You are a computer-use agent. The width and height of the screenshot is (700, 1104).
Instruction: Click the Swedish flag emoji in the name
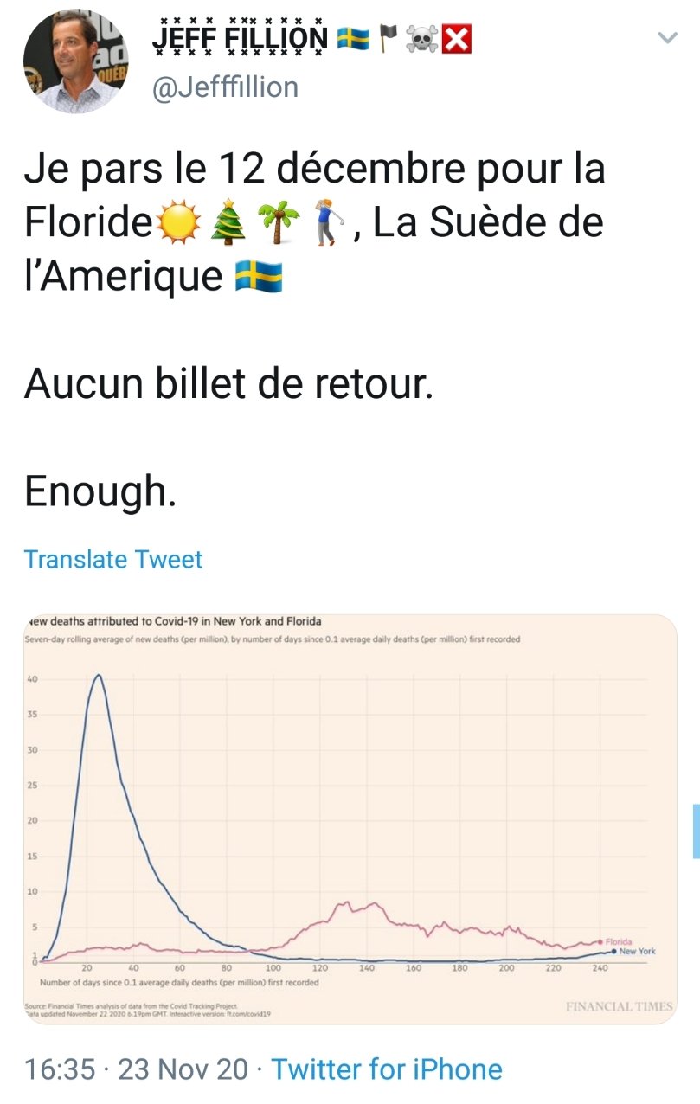tap(353, 38)
